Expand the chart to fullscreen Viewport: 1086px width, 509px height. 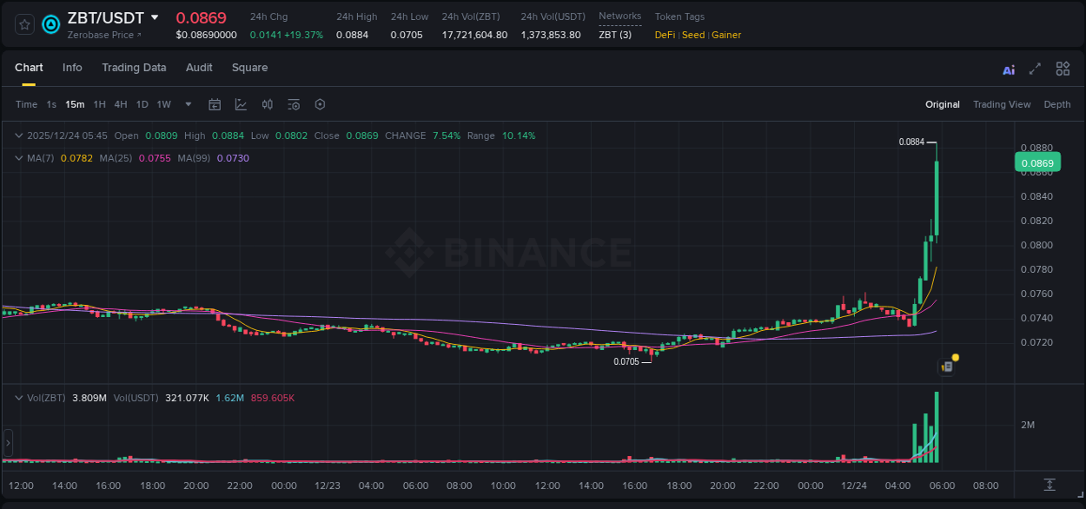click(1034, 69)
